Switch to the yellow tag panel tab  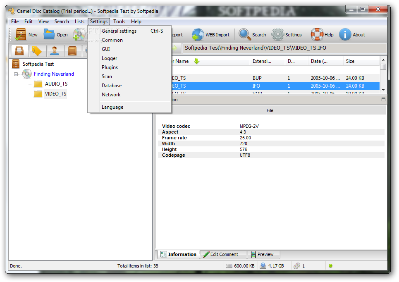37,50
